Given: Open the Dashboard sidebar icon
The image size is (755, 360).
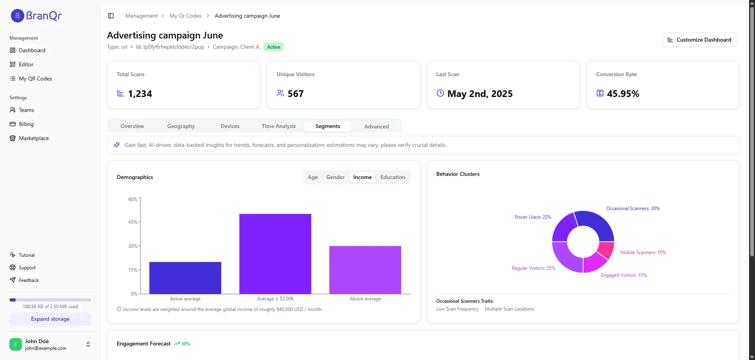Looking at the screenshot, I should [x=13, y=50].
